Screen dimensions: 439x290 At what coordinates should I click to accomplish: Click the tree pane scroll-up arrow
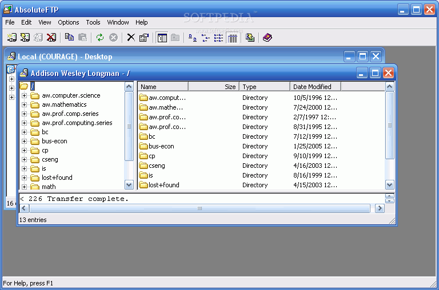(x=129, y=87)
